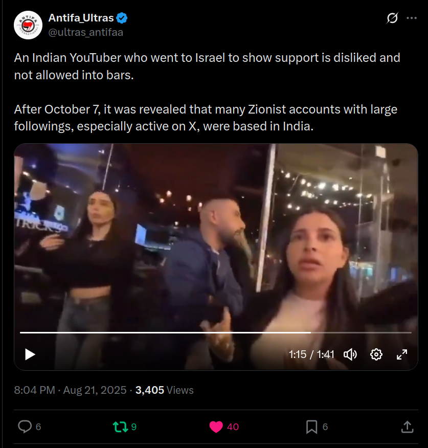Open the Antifa_Ultras display name link
Viewport: 428px width, 448px height.
coord(81,18)
